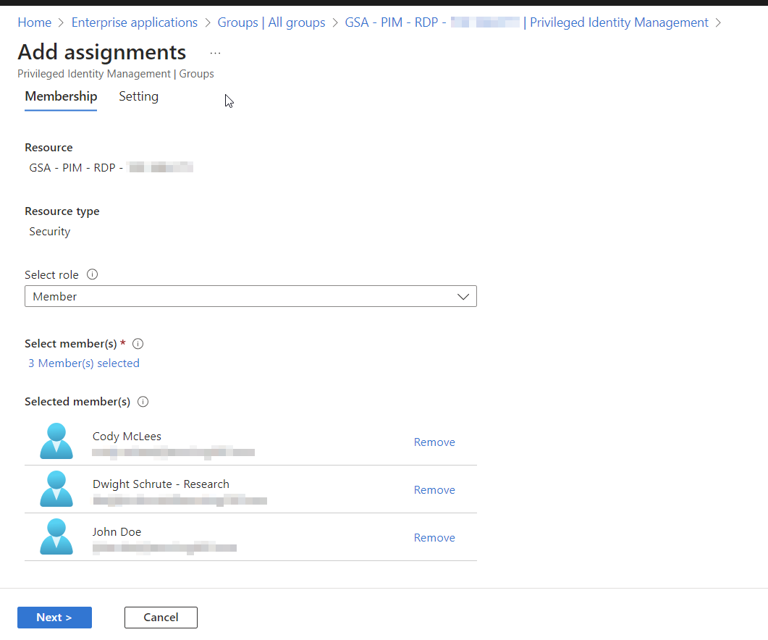Image resolution: width=768 pixels, height=640 pixels.
Task: Click the Select role label
Action: [51, 275]
